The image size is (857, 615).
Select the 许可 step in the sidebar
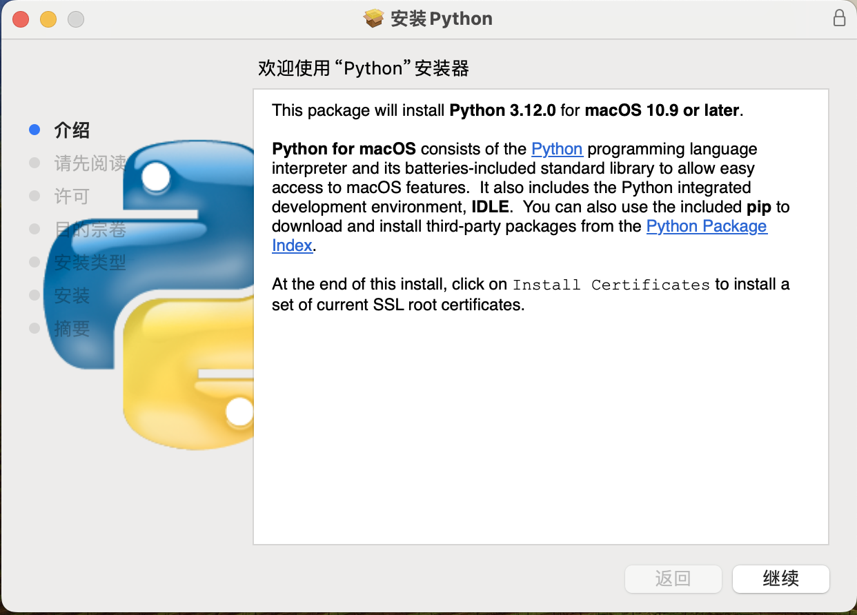(x=71, y=196)
